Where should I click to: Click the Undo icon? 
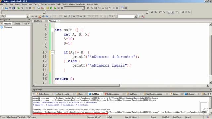[x=18, y=8]
